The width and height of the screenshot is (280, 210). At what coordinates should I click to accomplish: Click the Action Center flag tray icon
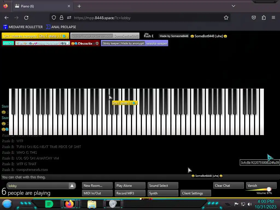[x=237, y=204]
